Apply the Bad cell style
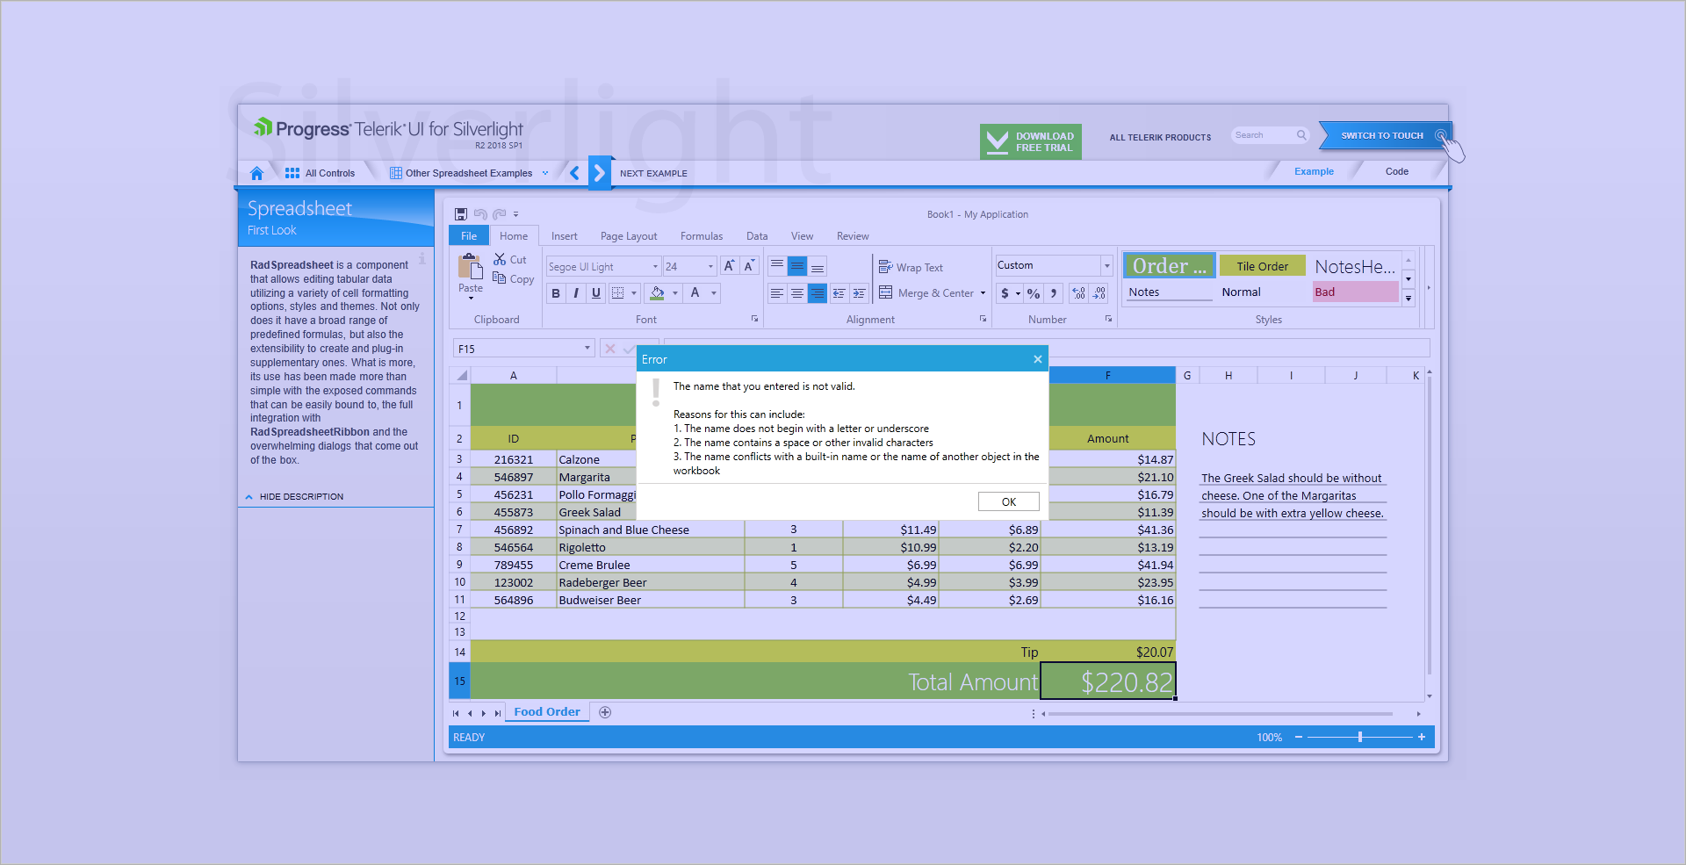The width and height of the screenshot is (1686, 865). 1355,292
